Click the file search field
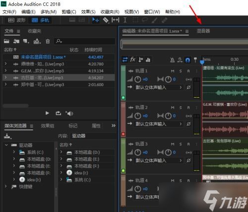Screen dimensions: 248x212 [84, 41]
